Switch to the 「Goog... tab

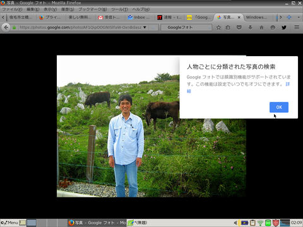pos(199,17)
